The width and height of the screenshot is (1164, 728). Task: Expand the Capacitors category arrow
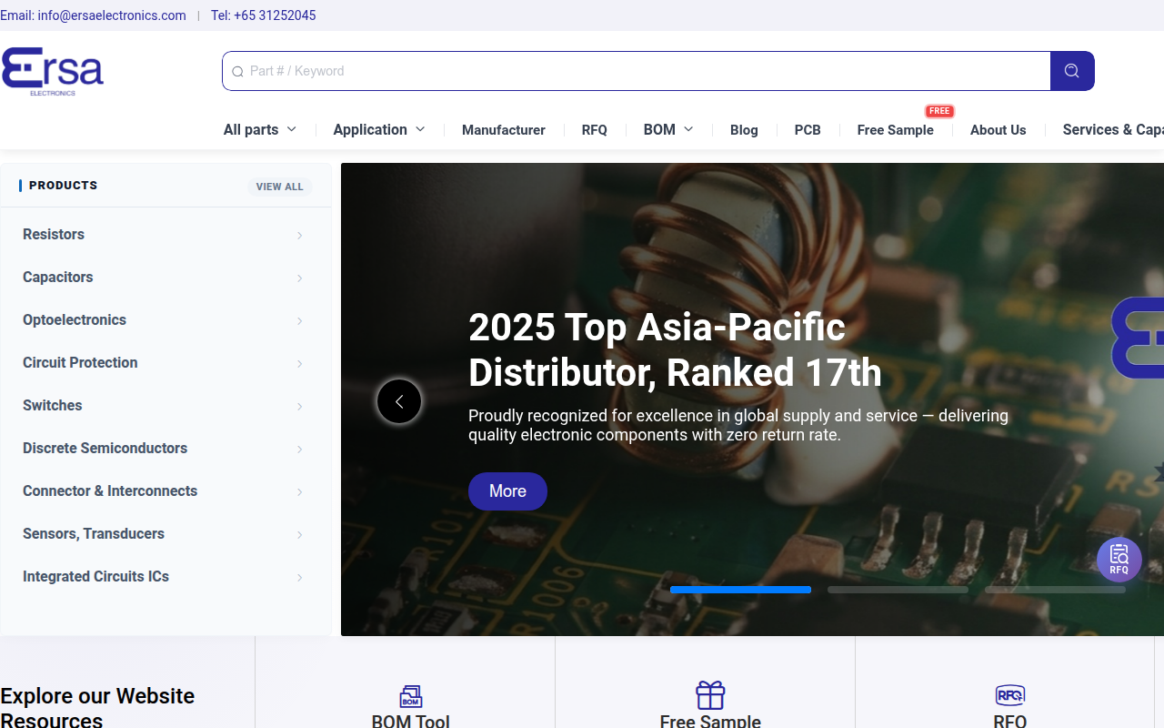299,278
